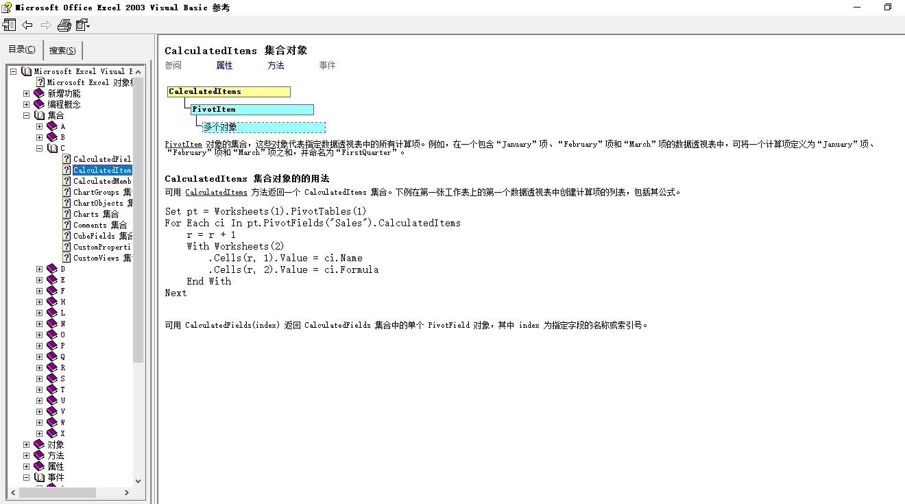The width and height of the screenshot is (905, 504).
Task: Expand the 方法 tree node
Action: coord(25,455)
